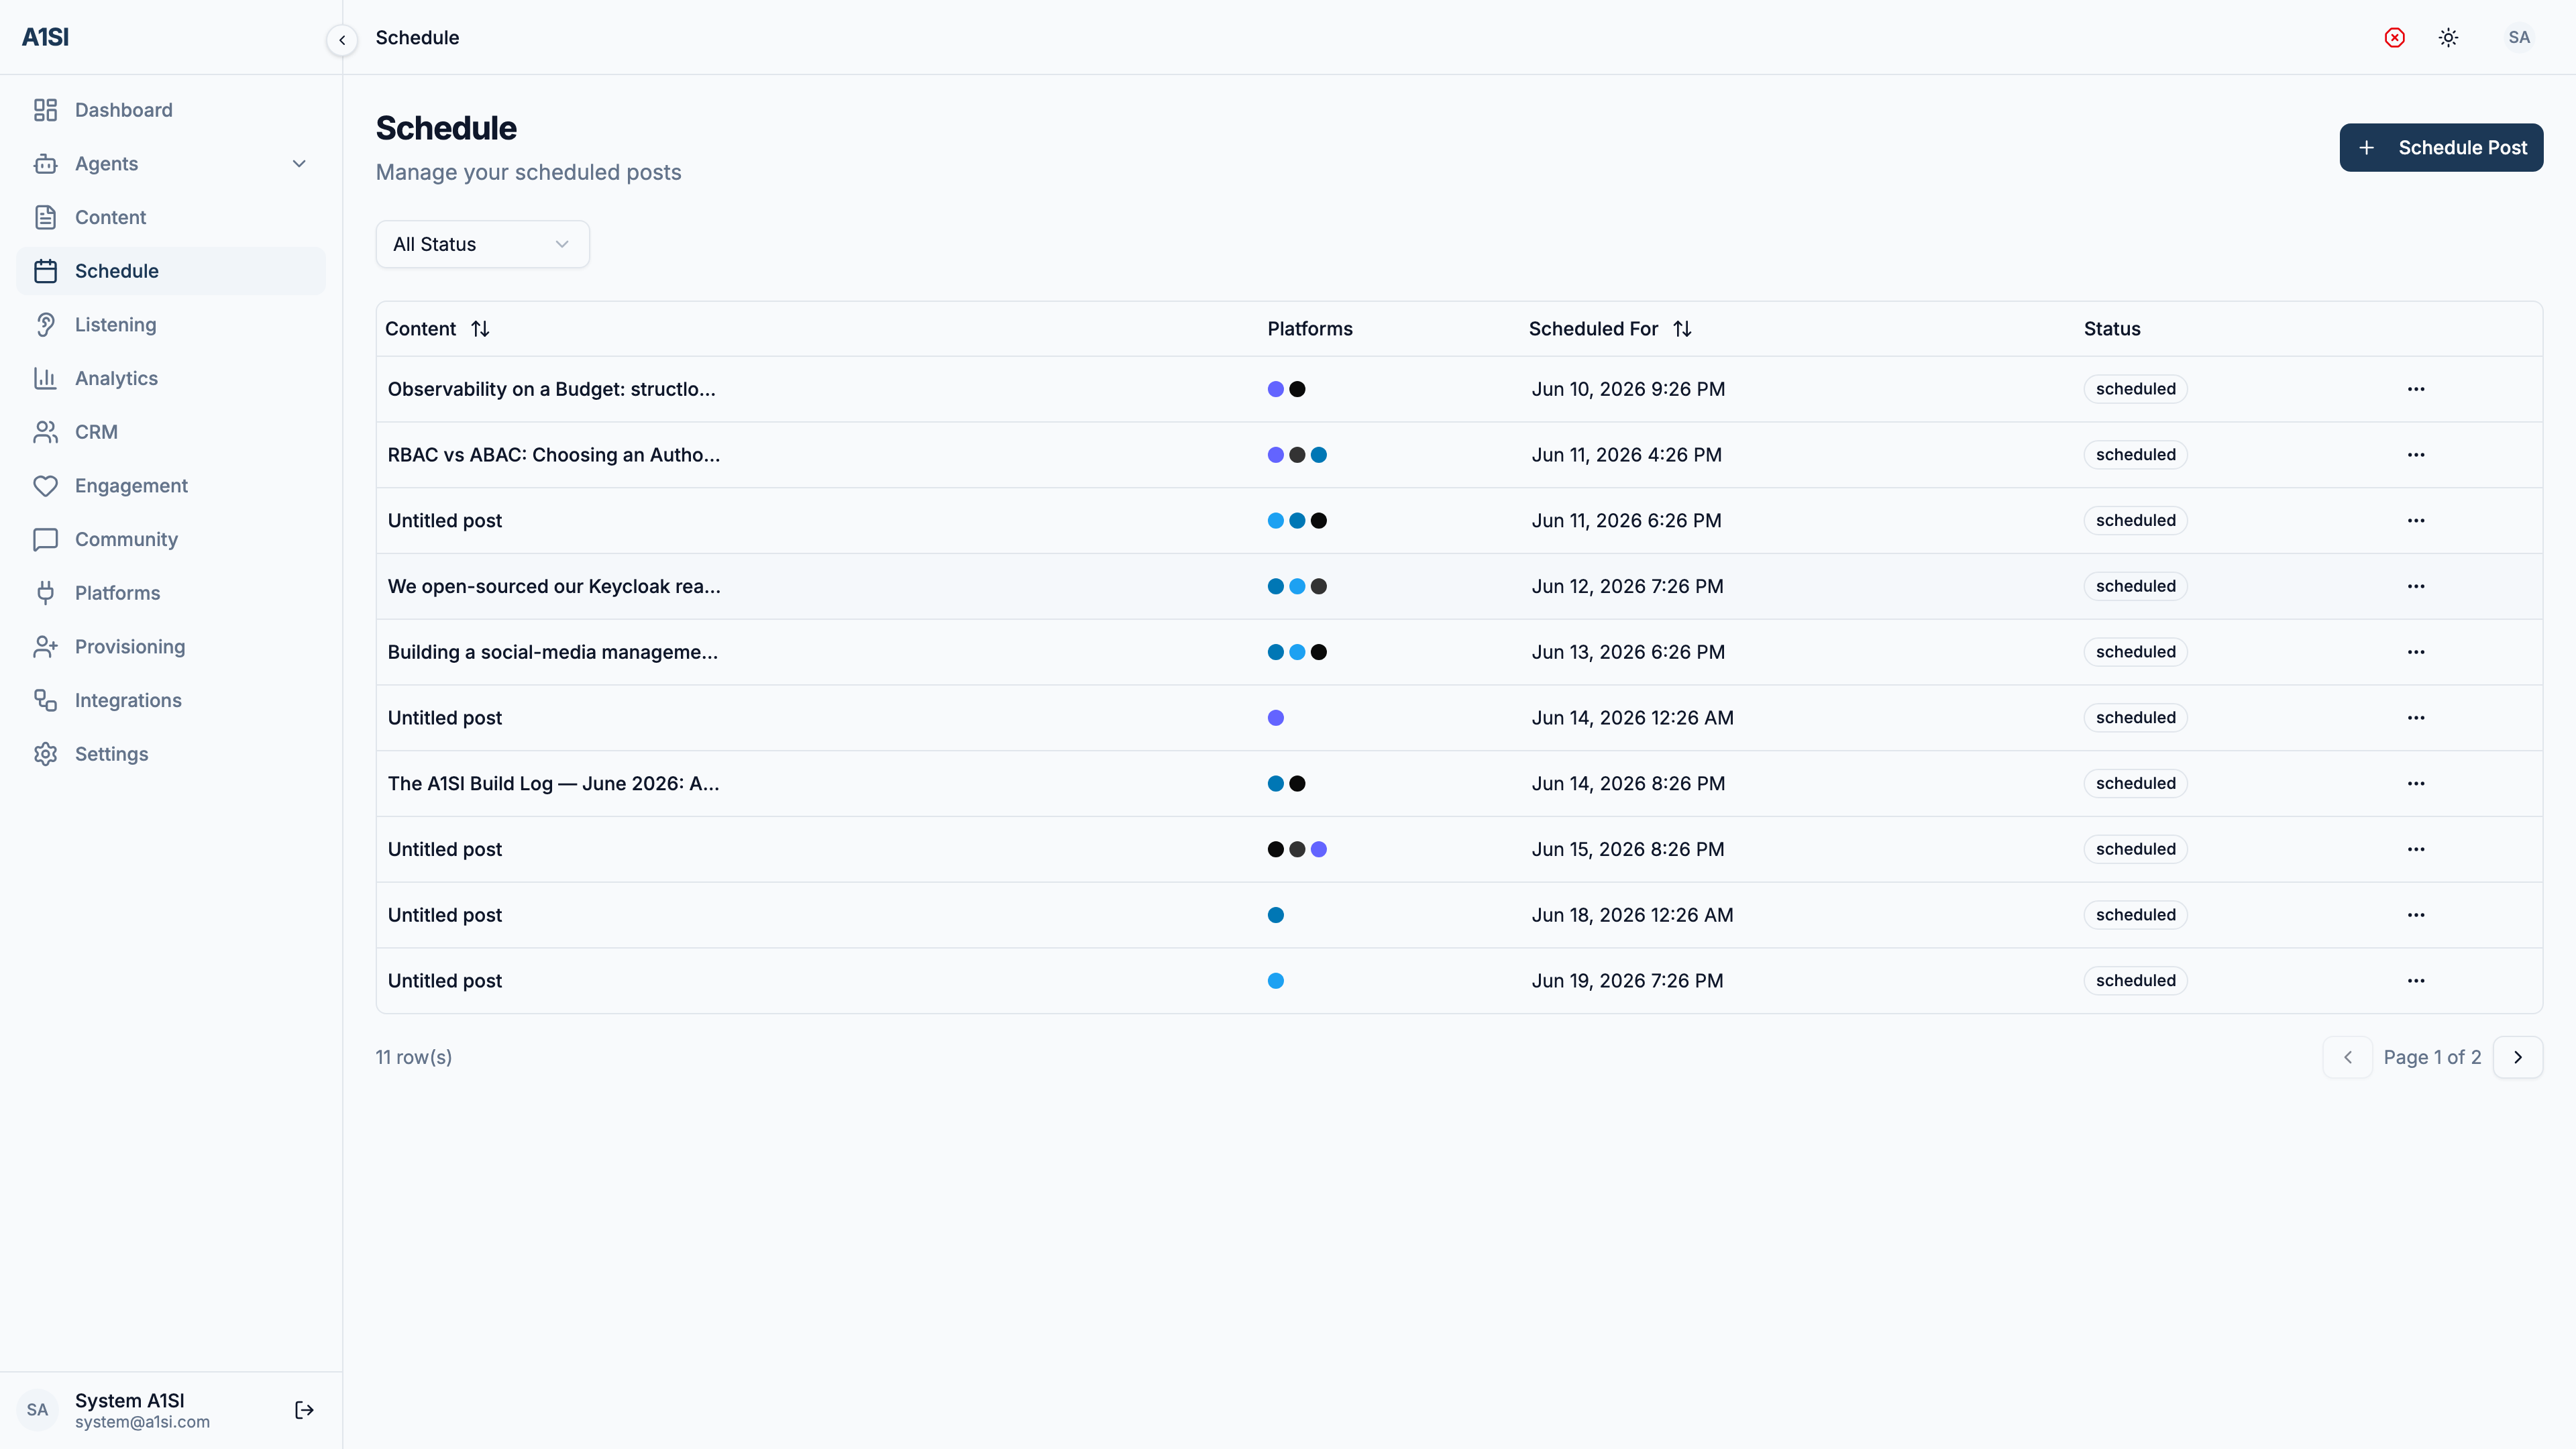Screen dimensions: 2576x1449
Task: Open Analytics in the sidebar
Action: click(x=171, y=378)
